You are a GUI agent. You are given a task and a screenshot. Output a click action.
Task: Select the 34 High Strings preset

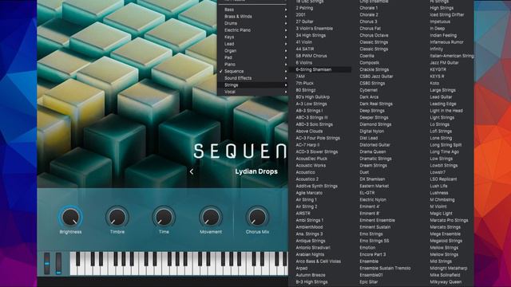pyautogui.click(x=311, y=35)
